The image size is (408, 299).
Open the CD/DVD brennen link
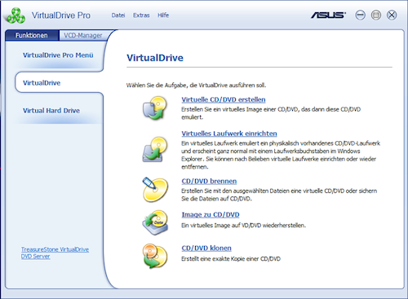(209, 181)
